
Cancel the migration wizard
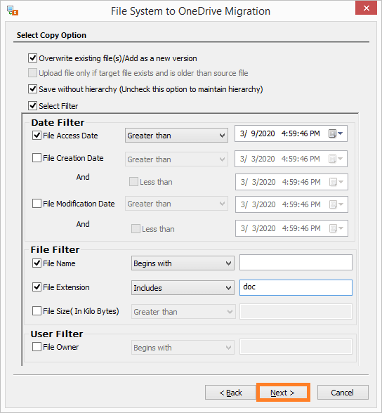click(x=343, y=393)
